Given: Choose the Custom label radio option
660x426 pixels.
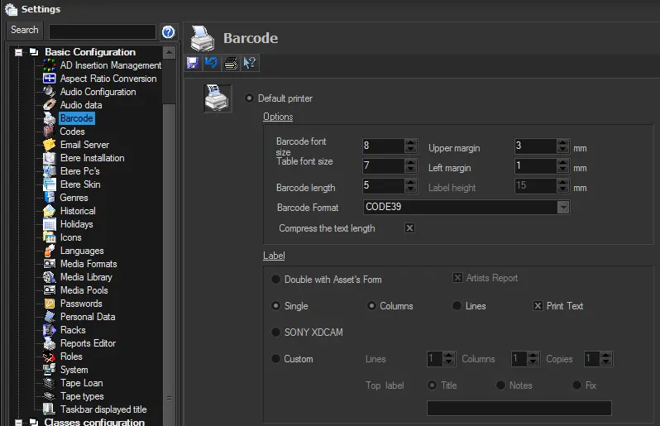Looking at the screenshot, I should click(276, 359).
